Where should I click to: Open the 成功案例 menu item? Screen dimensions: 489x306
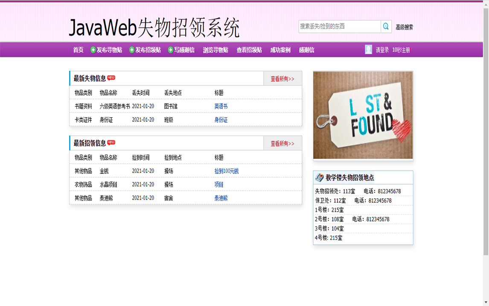[x=280, y=50]
